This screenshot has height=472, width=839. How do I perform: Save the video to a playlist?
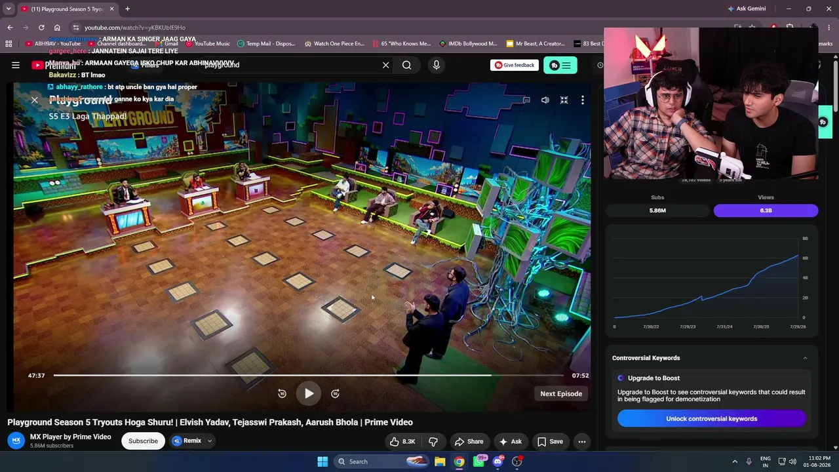(x=550, y=441)
